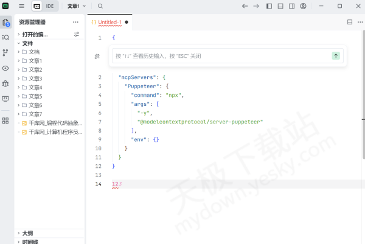This screenshot has width=365, height=244.
Task: Open the Extensions grid icon in sidebar
Action: [6, 120]
